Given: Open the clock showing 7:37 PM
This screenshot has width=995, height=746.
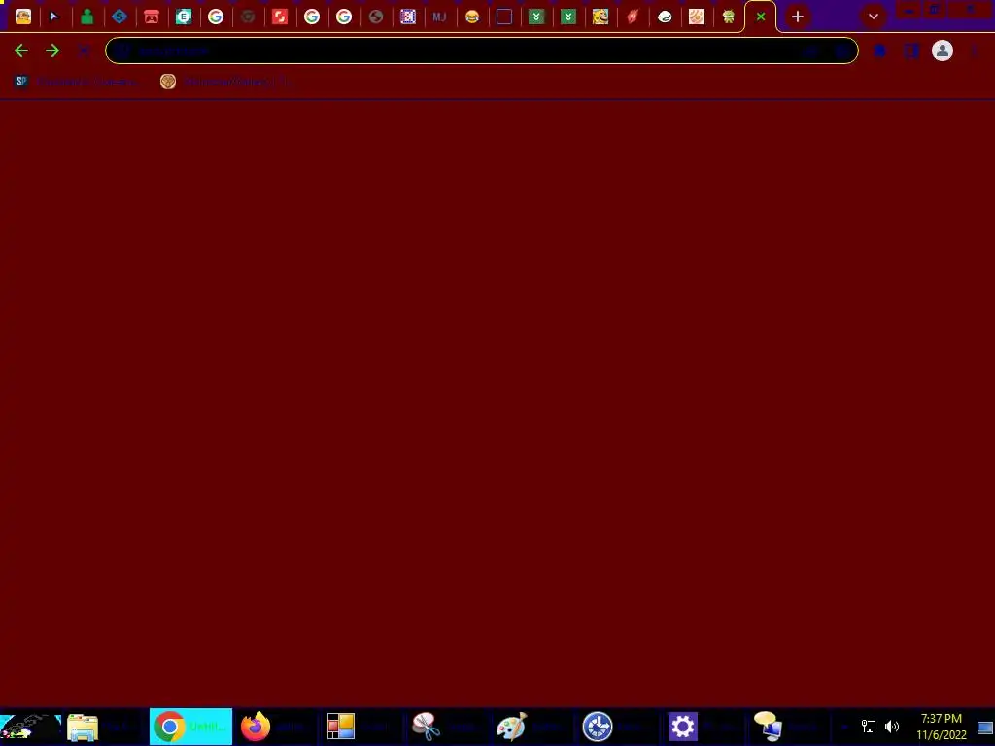Looking at the screenshot, I should click(941, 727).
